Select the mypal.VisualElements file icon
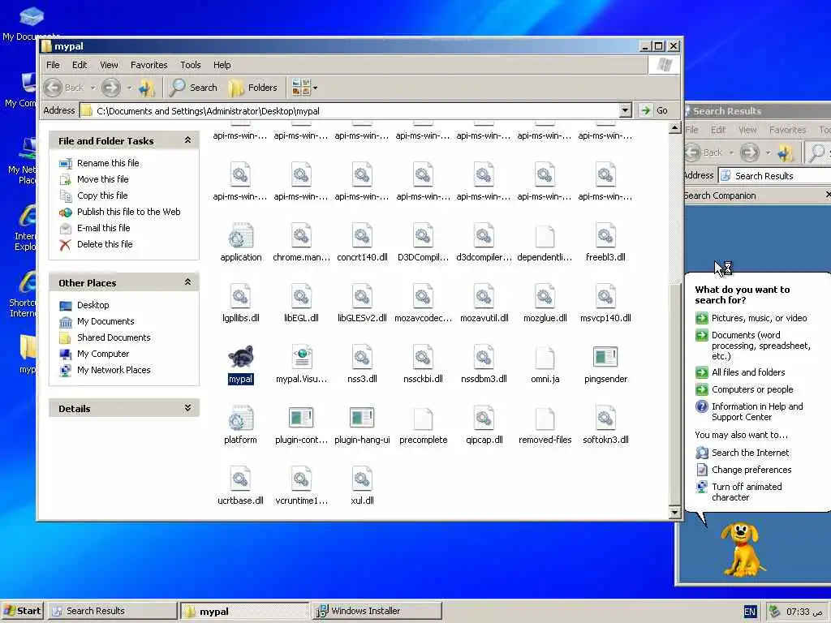This screenshot has height=623, width=831. coord(301,357)
